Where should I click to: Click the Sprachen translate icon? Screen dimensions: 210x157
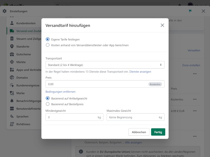pyautogui.click(x=12, y=116)
